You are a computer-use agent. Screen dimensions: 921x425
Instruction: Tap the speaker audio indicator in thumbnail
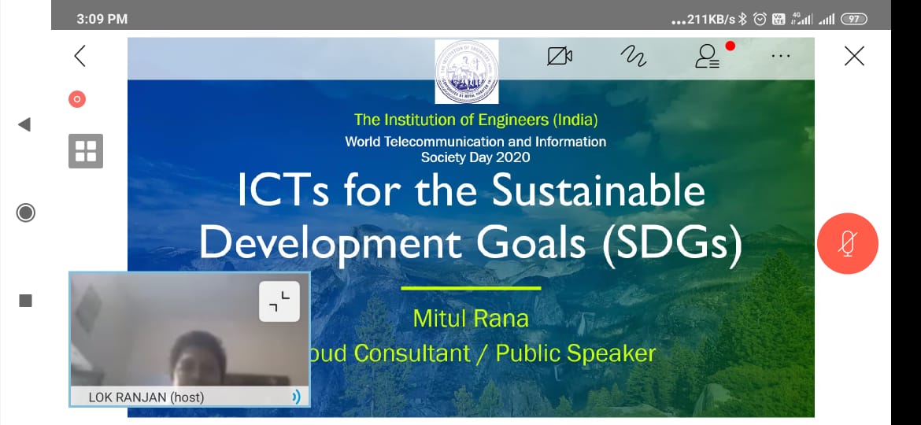click(295, 397)
